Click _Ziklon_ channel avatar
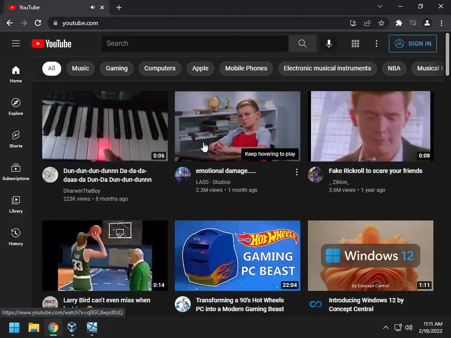The height and width of the screenshot is (338, 451). pyautogui.click(x=315, y=174)
